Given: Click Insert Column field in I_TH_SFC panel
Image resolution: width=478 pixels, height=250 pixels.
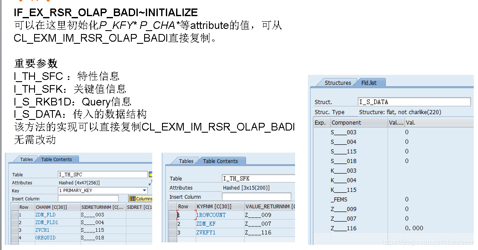Looking at the screenshot, I should (88, 199).
